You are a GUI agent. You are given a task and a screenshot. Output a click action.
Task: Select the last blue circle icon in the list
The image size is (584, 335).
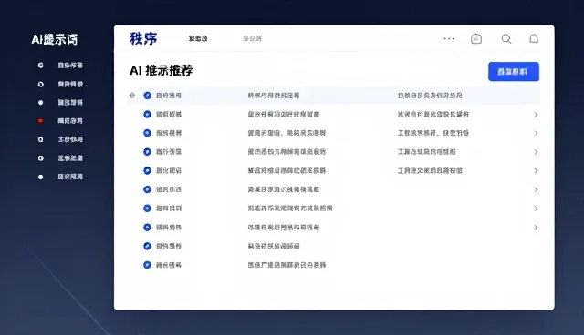[x=147, y=265]
